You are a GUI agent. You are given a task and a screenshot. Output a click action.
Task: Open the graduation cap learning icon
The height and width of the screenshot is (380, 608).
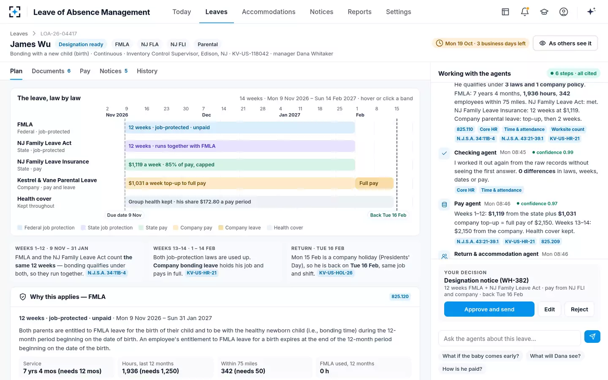[x=544, y=12]
